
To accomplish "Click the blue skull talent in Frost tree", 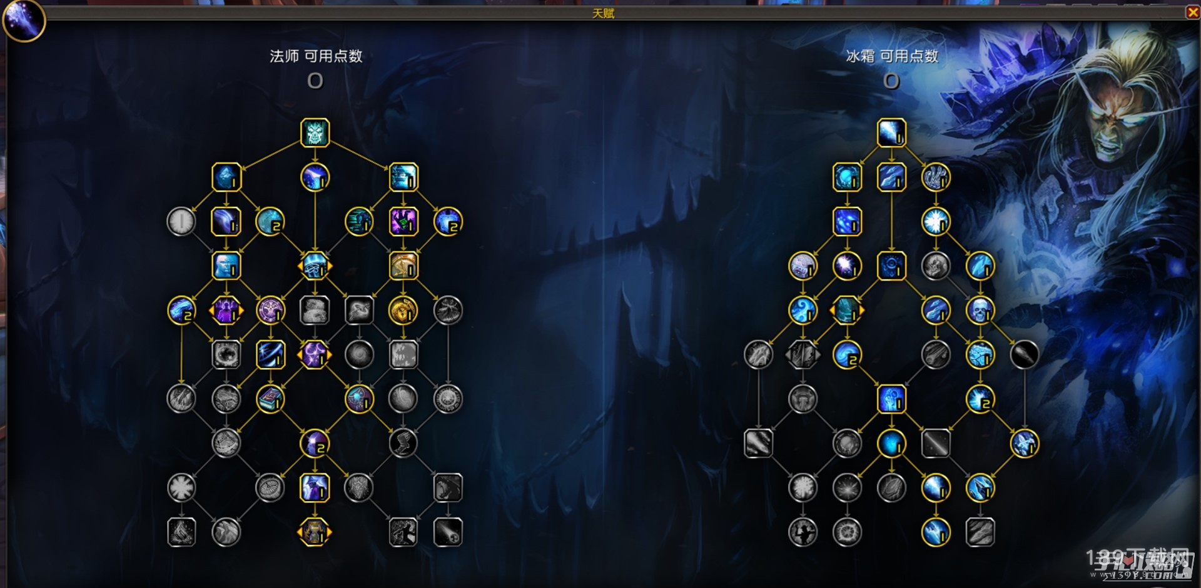I will pyautogui.click(x=980, y=310).
